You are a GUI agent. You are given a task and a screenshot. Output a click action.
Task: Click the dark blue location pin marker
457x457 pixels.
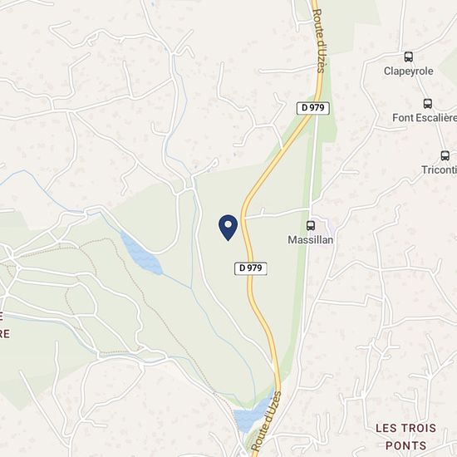pyautogui.click(x=228, y=228)
